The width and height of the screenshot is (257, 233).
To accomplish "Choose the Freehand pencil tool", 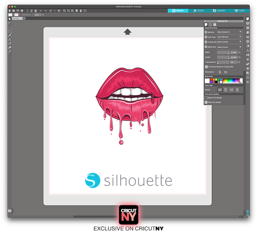I will 10,35.
